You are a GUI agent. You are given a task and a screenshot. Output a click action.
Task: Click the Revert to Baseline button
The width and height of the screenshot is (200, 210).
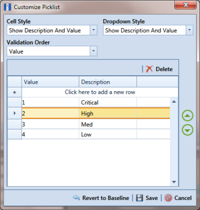coord(101,198)
